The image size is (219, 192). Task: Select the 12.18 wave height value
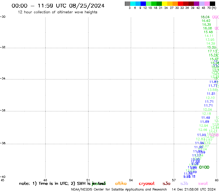pos(207,114)
